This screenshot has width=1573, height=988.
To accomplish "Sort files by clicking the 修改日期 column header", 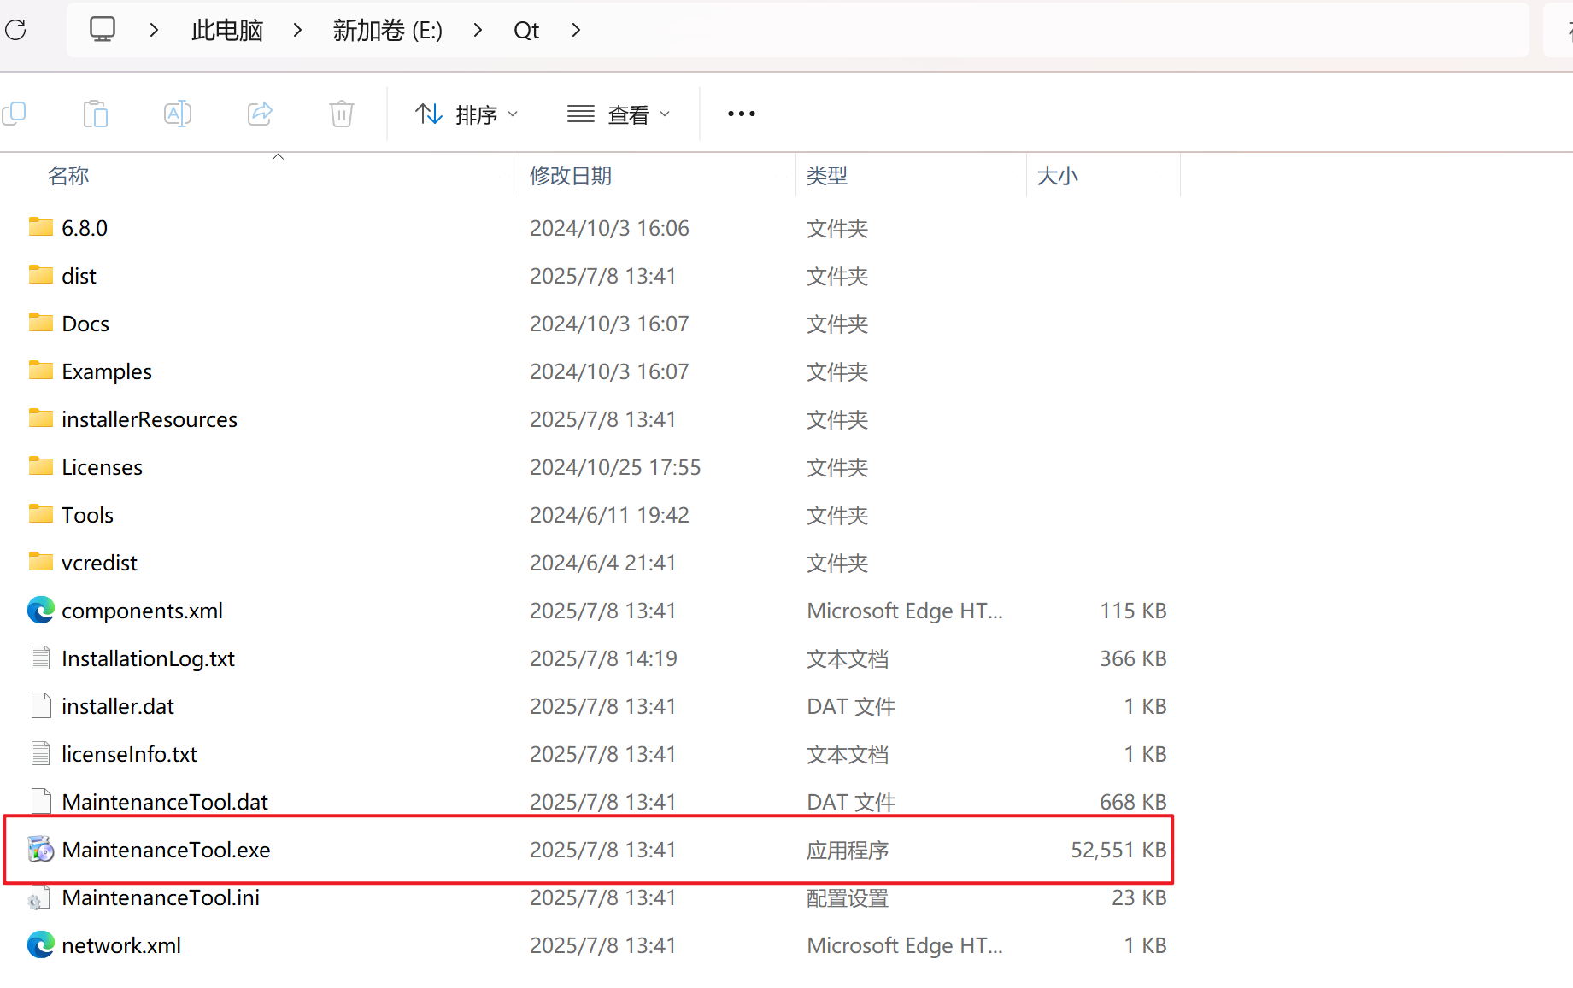I will (571, 175).
